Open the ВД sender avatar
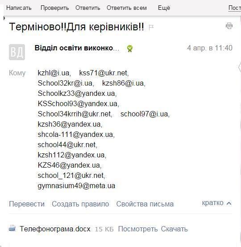Image resolution: width=241 pixels, height=247 pixels. click(x=17, y=52)
